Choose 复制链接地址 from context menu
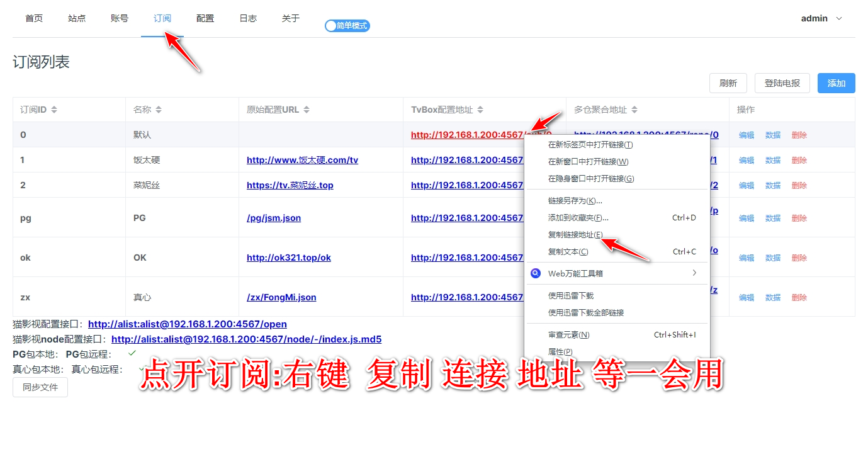This screenshot has width=868, height=476. coord(575,235)
